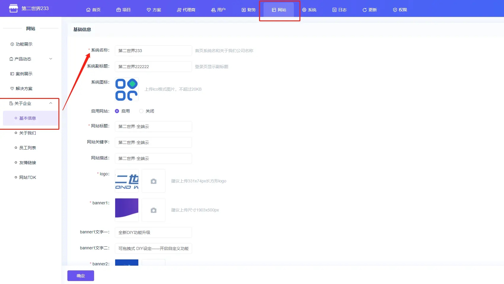Open the 首页 home icon in navbar
The image size is (504, 284).
[88, 10]
